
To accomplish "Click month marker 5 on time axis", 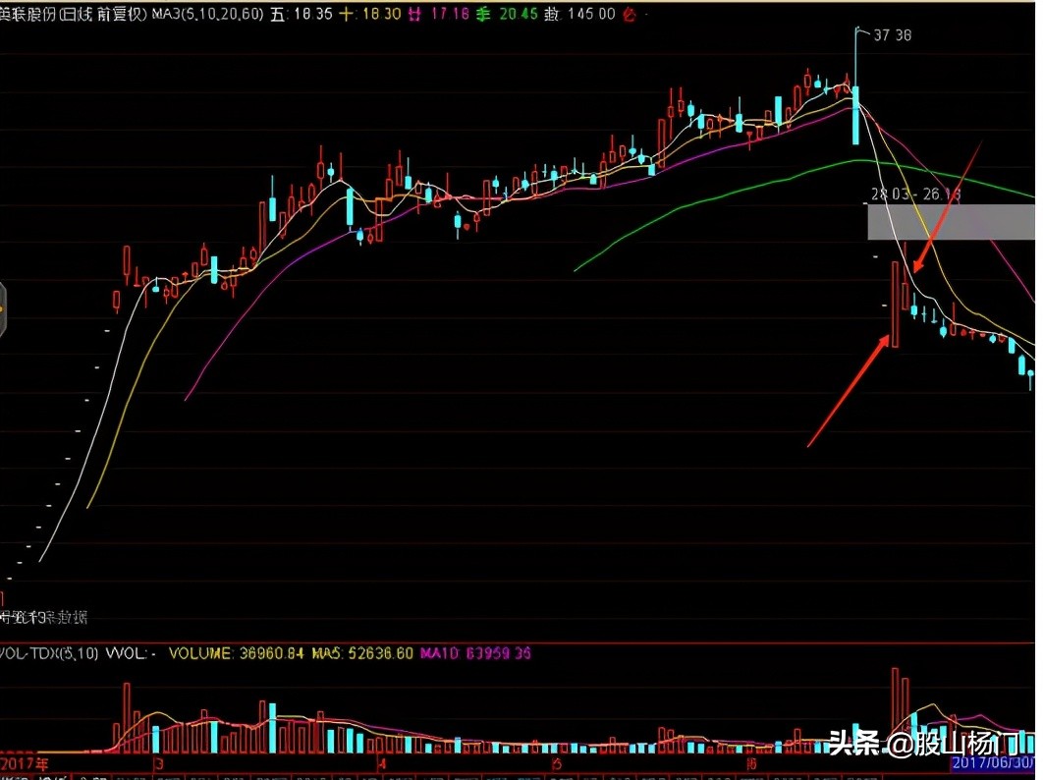I will [557, 764].
